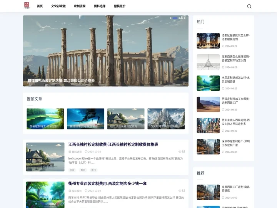Open recommended post 南昌西装工厂定制
Viewport: 277px width, 208px height.
(x=236, y=189)
